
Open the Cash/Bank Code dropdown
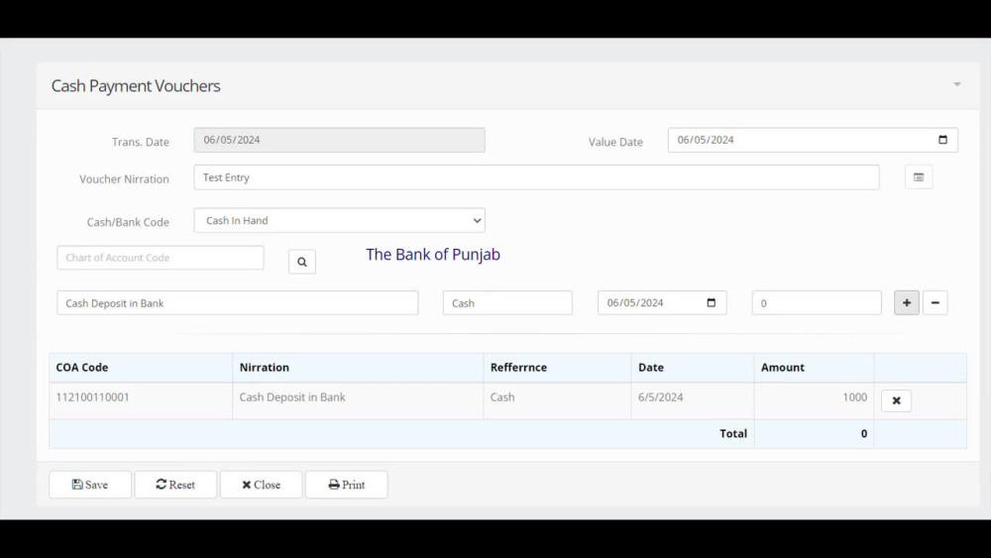point(339,221)
